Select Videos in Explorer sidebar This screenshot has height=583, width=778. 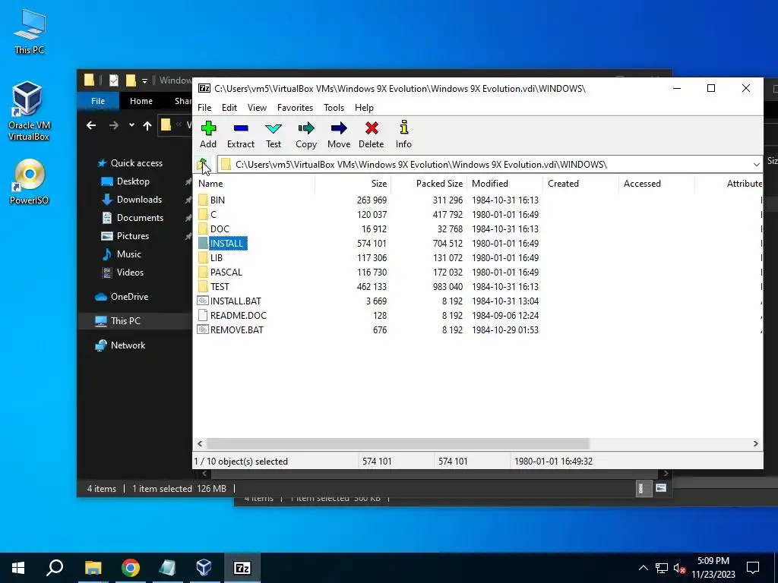tap(122, 273)
